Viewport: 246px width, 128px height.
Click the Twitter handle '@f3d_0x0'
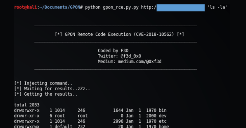pos(131,56)
